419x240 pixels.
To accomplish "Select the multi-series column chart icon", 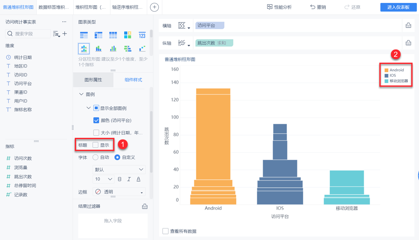I will pyautogui.click(x=113, y=49).
